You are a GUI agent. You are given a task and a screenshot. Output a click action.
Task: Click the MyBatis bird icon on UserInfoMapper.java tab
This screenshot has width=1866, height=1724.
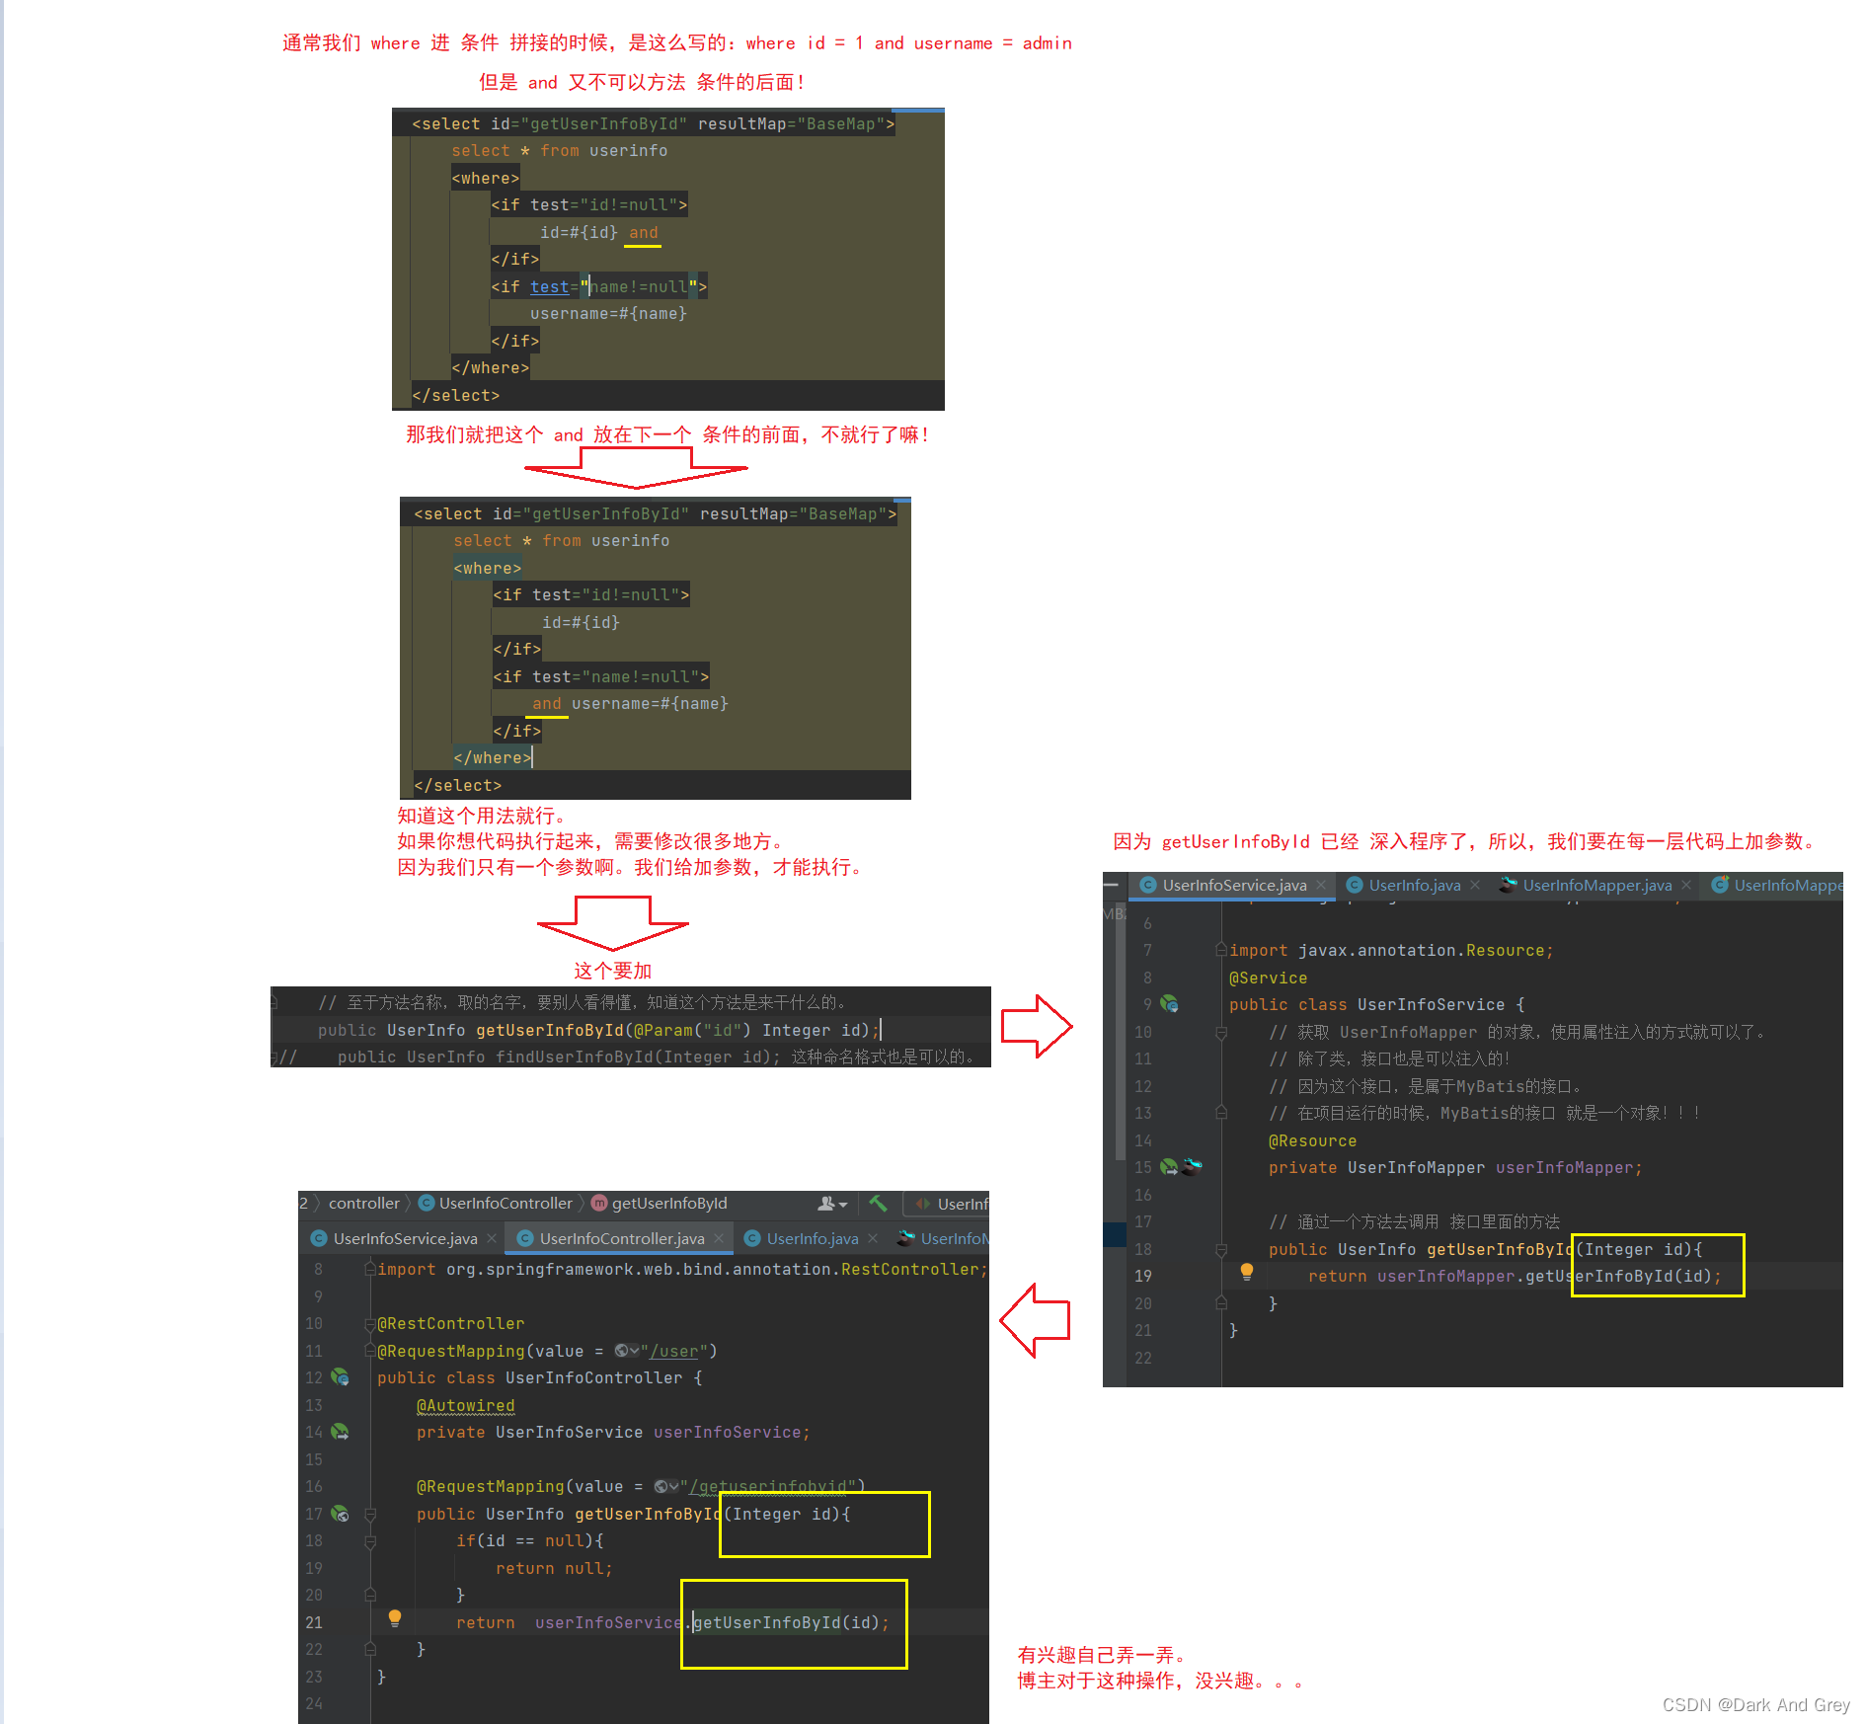[1508, 885]
